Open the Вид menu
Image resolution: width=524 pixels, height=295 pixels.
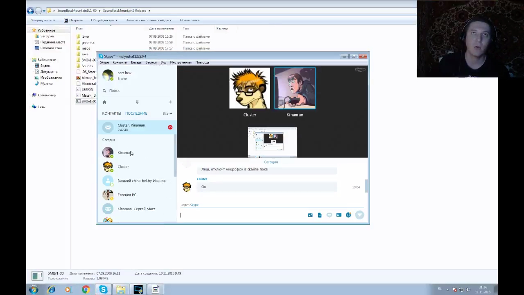coord(163,62)
